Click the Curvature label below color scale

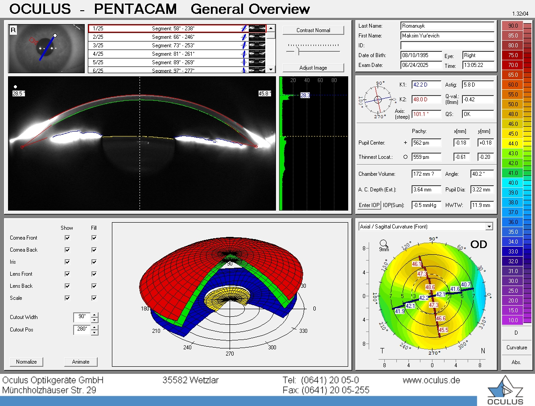click(x=516, y=348)
